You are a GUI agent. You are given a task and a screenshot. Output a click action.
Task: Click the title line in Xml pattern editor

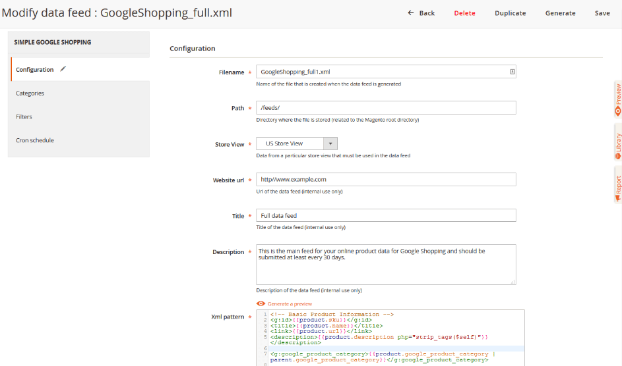coord(327,326)
